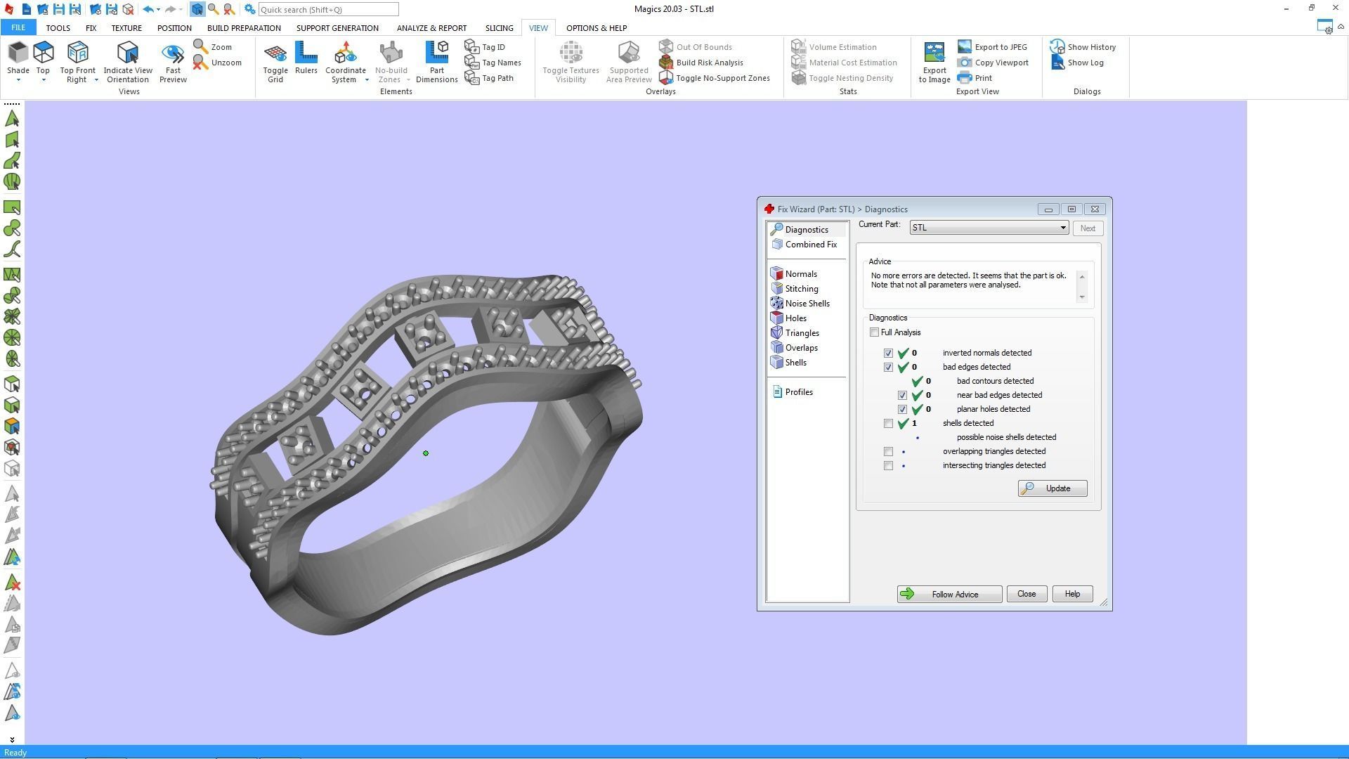Check shells detected checkbox
This screenshot has height=759, width=1349.
pos(888,424)
